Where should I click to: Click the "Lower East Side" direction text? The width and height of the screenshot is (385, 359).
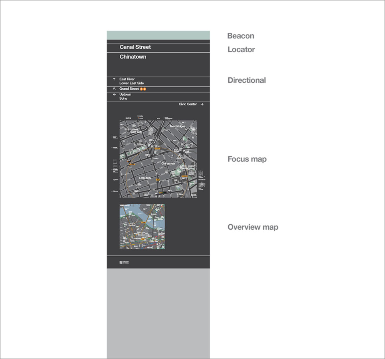[x=132, y=83]
